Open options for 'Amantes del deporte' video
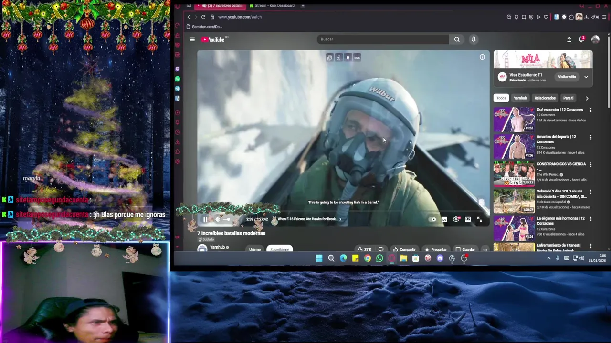Image resolution: width=611 pixels, height=343 pixels. click(590, 137)
